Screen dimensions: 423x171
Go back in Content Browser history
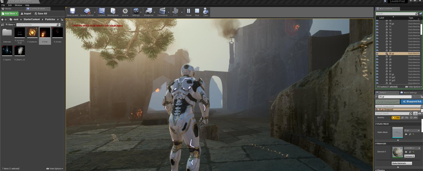point(2,19)
